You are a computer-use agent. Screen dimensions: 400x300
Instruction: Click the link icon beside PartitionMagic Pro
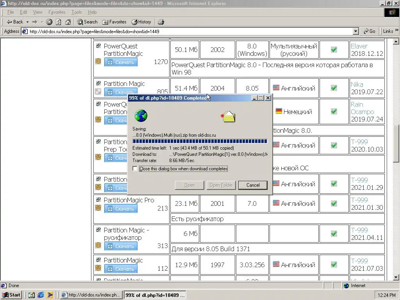[98, 200]
